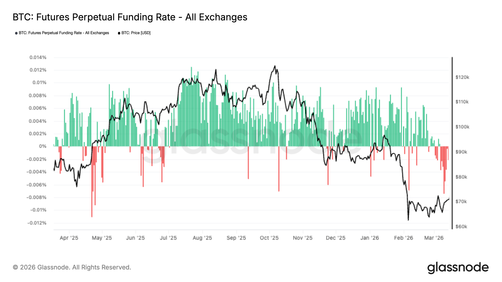The width and height of the screenshot is (502, 282).
Task: Click the $120k price axis label
Action: 462,77
